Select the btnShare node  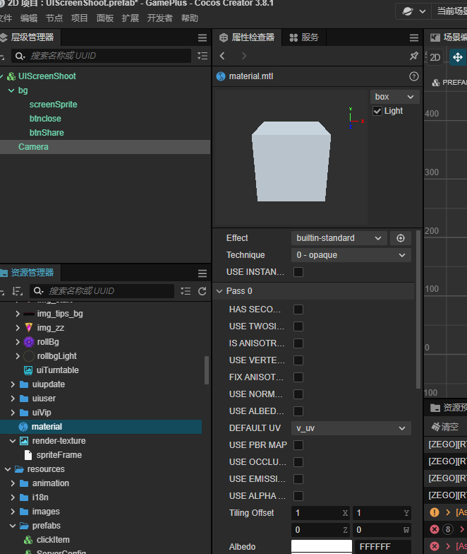coord(47,133)
